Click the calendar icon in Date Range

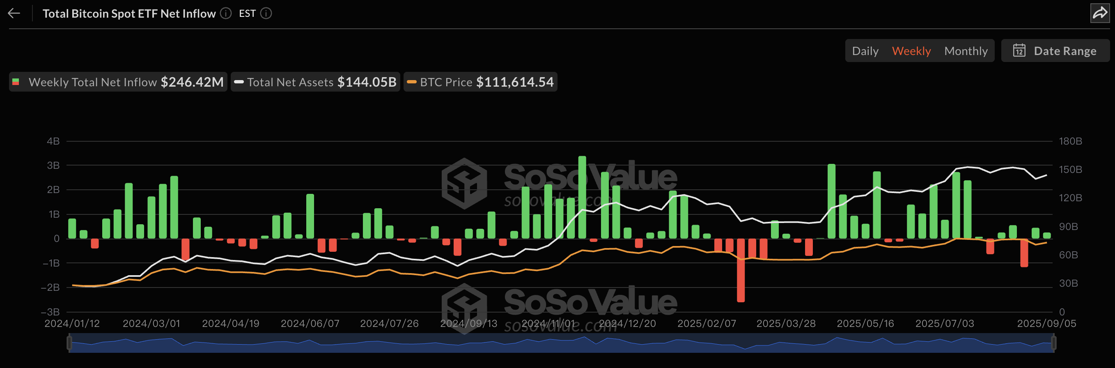click(x=1019, y=51)
